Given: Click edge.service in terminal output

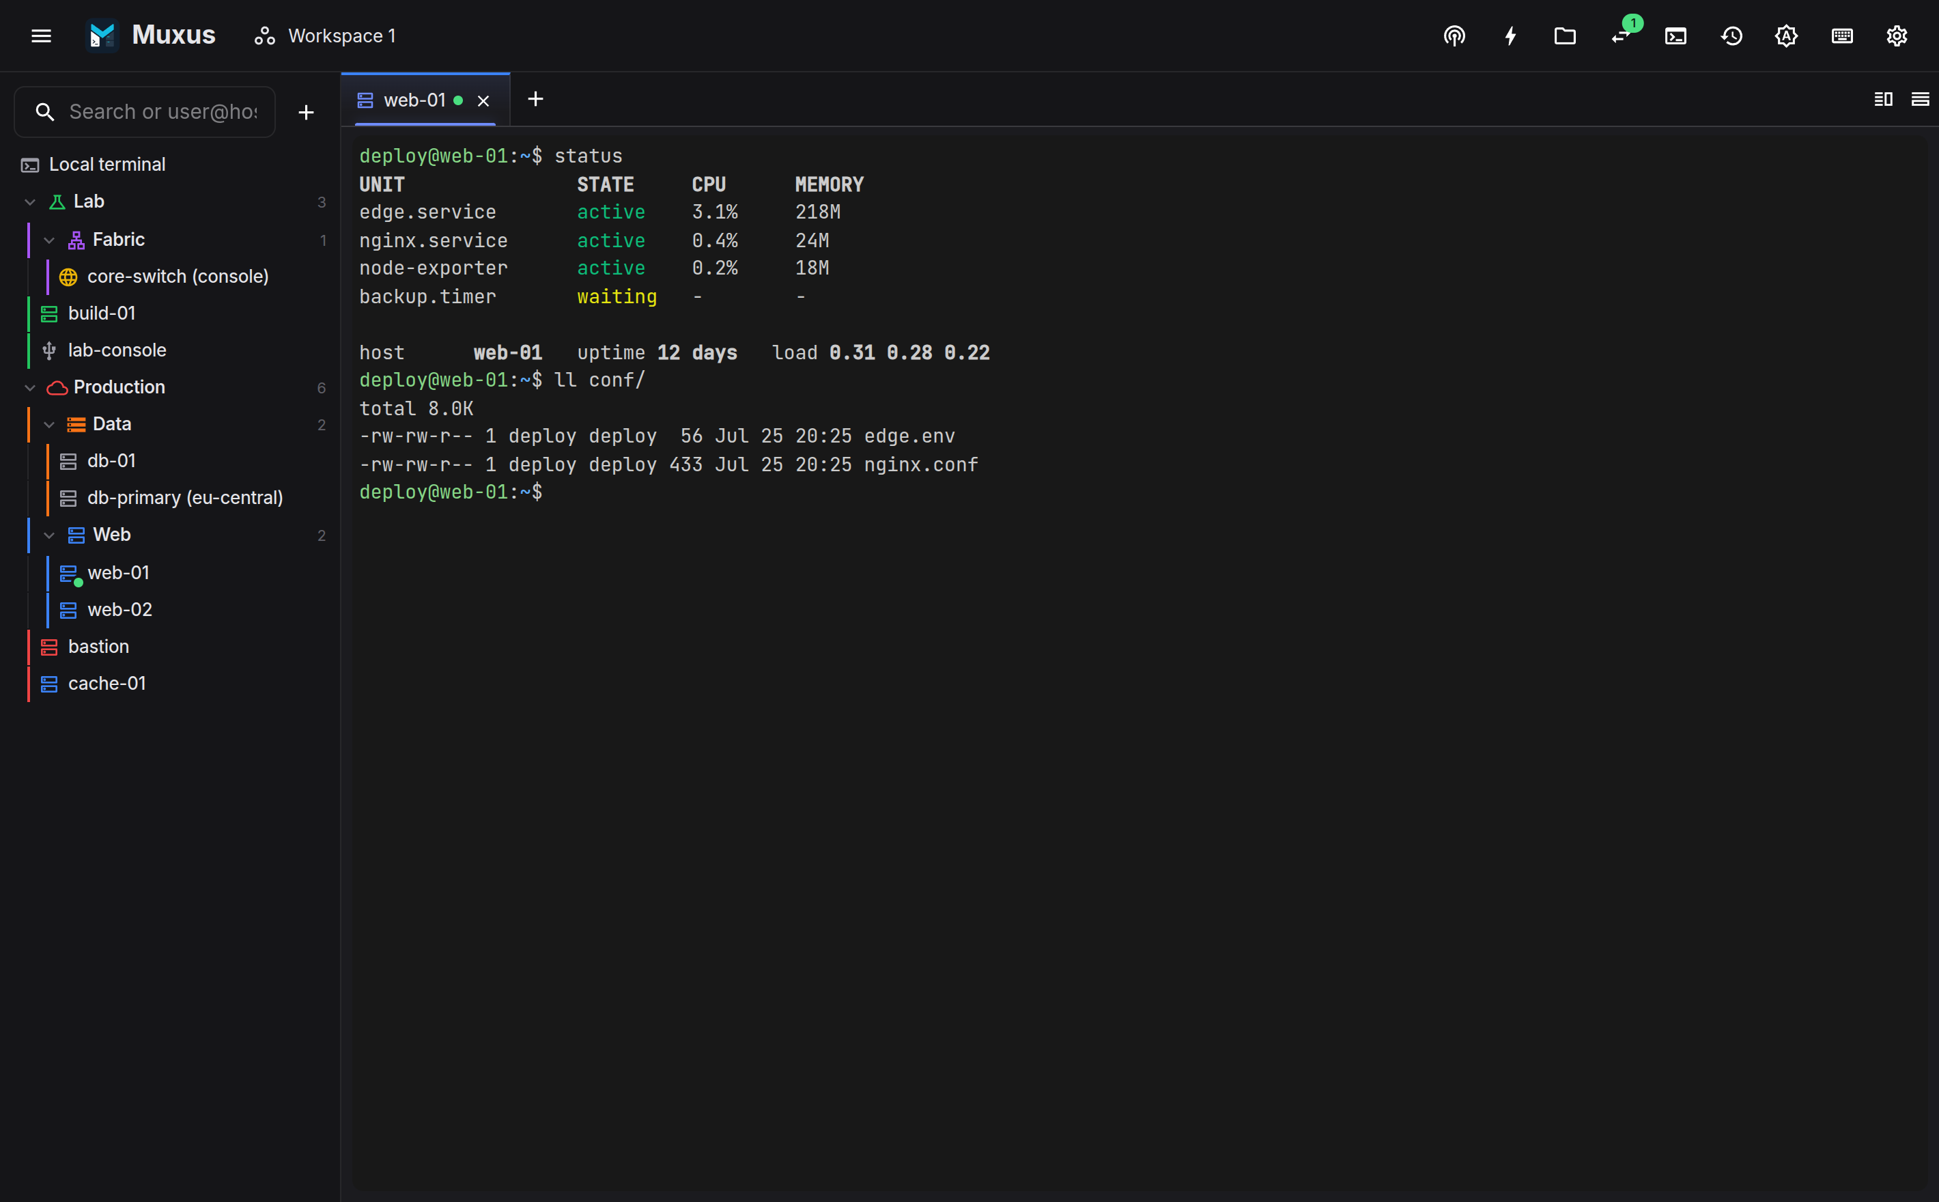Looking at the screenshot, I should pyautogui.click(x=427, y=212).
